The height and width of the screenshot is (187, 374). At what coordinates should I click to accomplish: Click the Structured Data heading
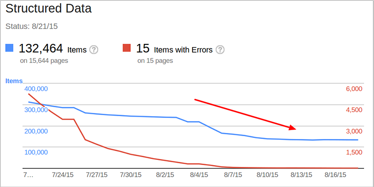(x=49, y=8)
